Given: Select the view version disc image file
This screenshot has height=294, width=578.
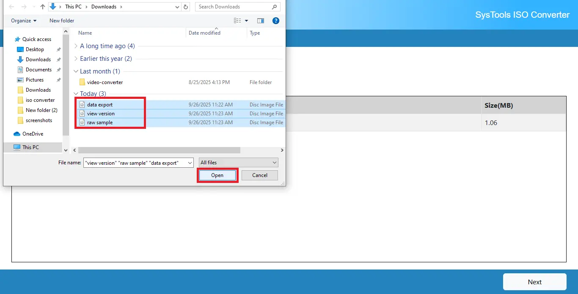Looking at the screenshot, I should click(101, 114).
